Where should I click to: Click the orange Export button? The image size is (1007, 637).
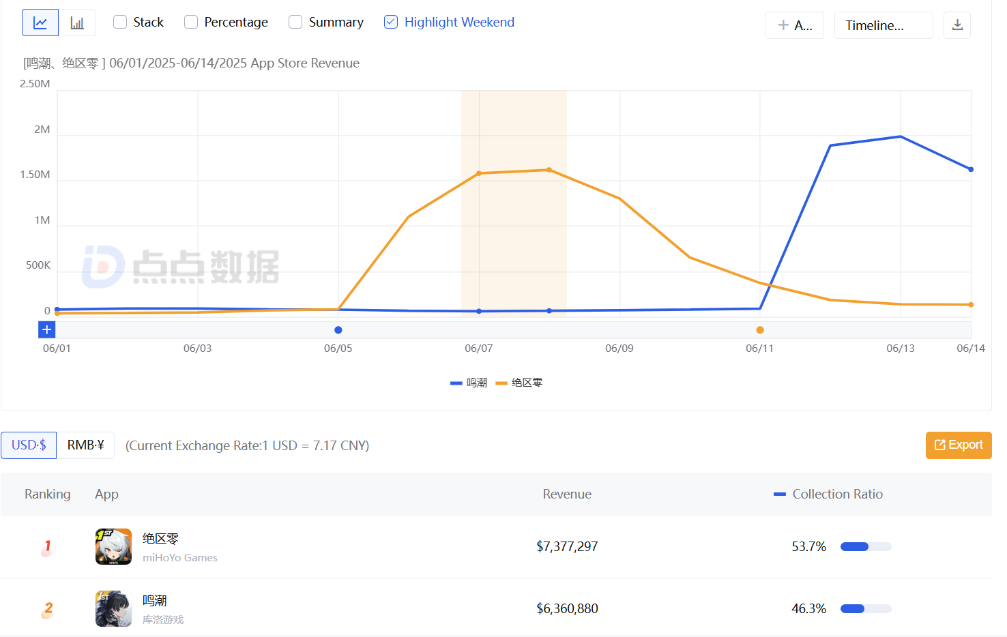959,445
